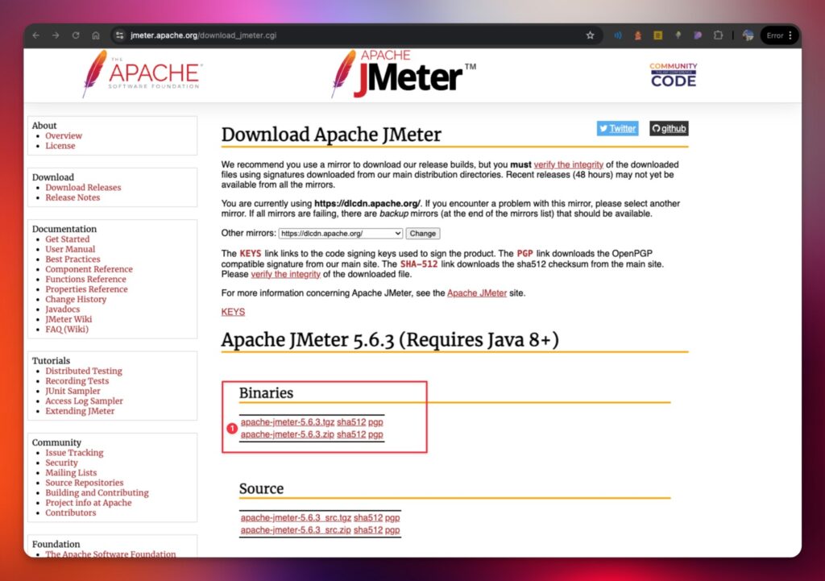Open Distributed Testing tutorial
Screen dimensions: 825x581
(x=84, y=371)
